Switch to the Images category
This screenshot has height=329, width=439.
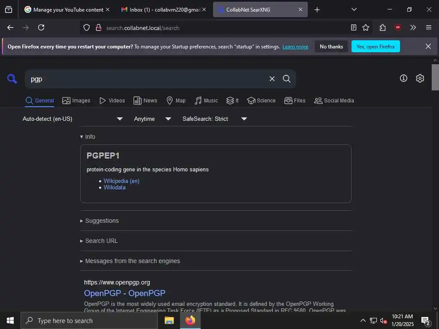tap(76, 100)
